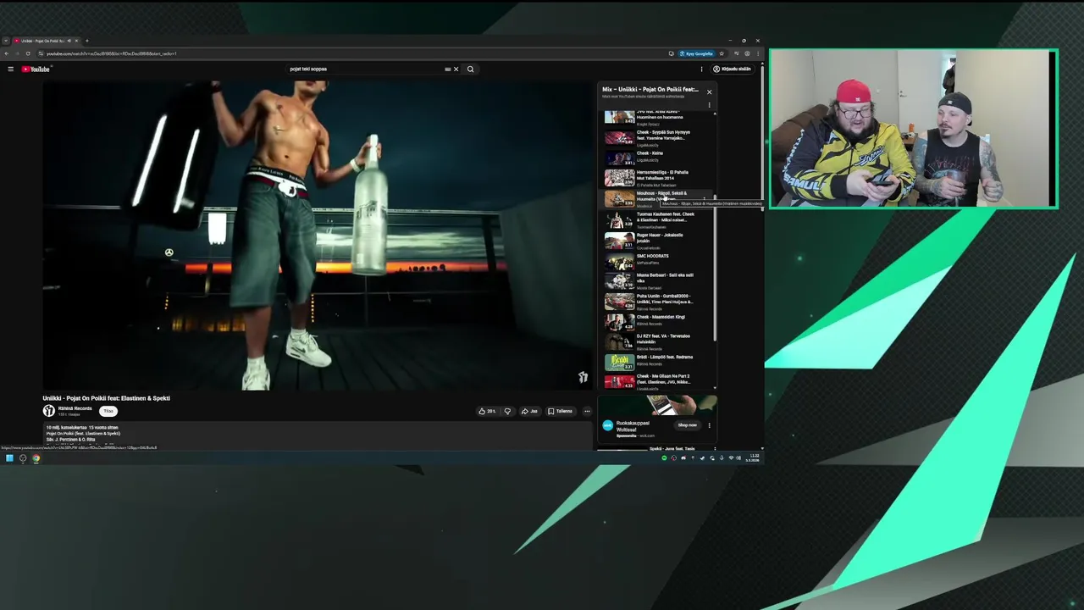Dislike the video with the thumbs-down
Viewport: 1084px width, 610px height.
point(507,411)
